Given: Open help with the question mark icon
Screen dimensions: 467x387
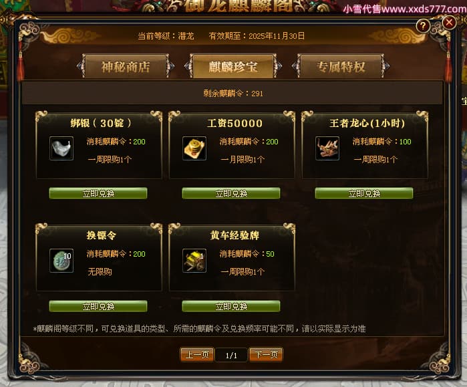Looking at the screenshot, I should [423, 26].
